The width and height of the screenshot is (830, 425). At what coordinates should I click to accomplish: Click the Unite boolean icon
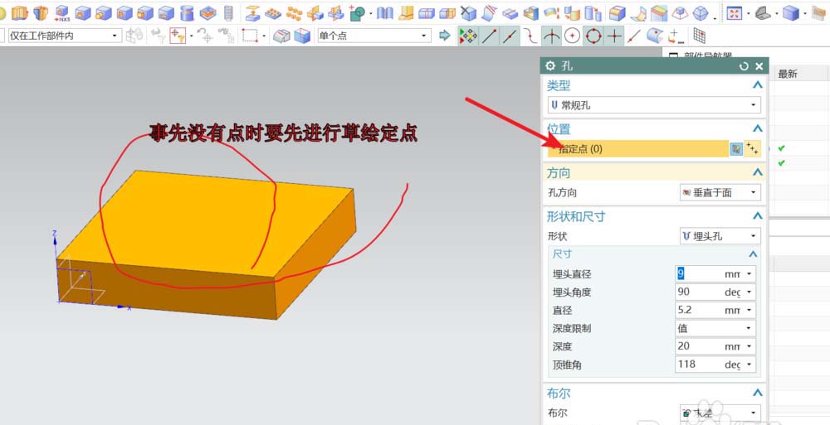click(x=357, y=12)
